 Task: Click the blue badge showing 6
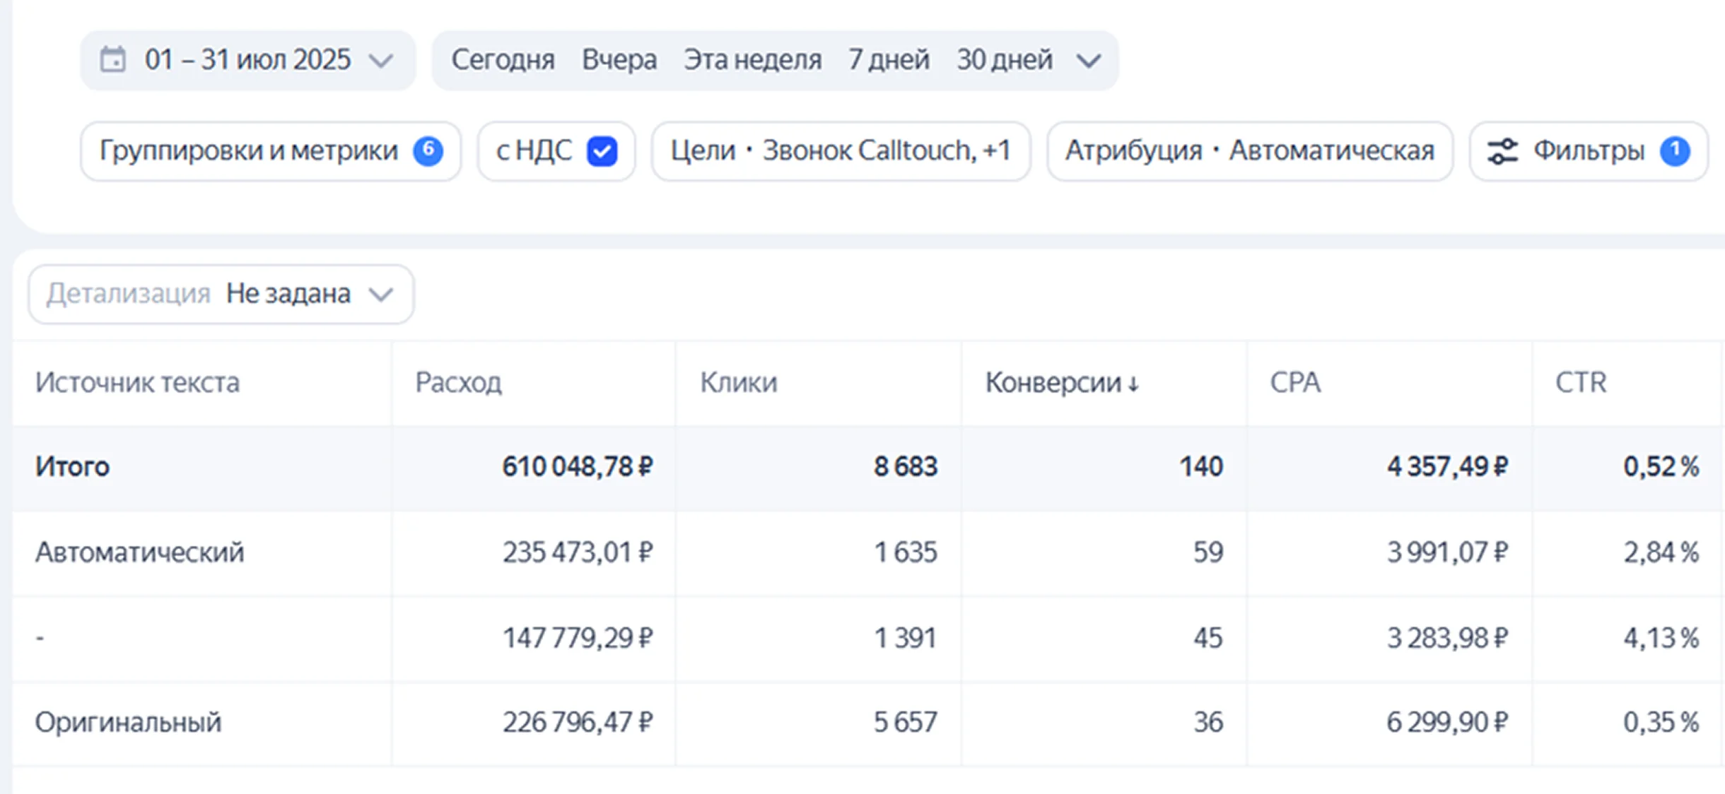428,150
